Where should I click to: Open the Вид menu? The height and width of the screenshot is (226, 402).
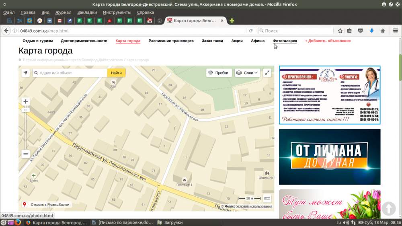[45, 12]
